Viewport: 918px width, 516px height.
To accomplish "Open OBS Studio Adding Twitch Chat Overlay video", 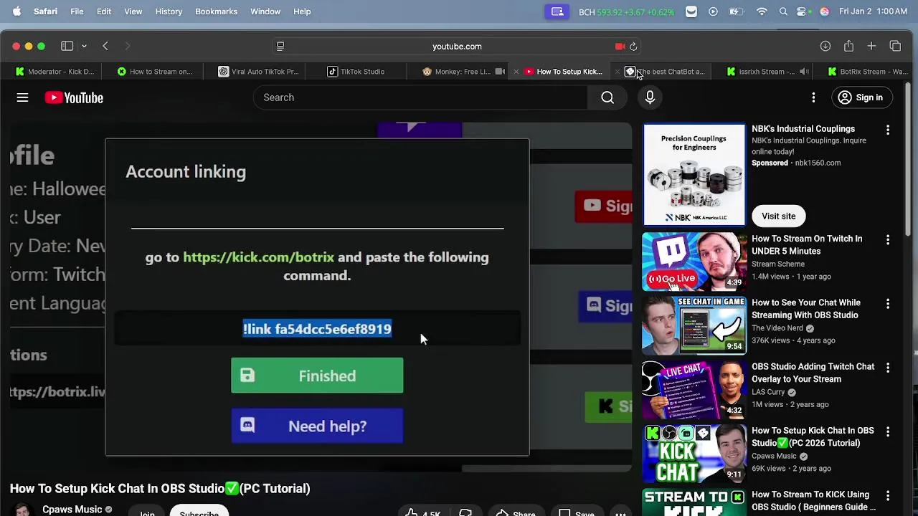I will click(694, 389).
